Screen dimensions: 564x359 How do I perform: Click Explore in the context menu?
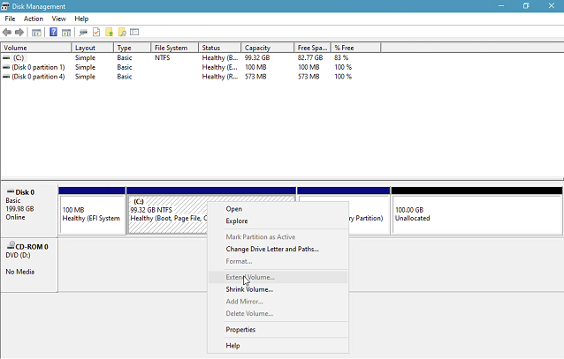pyautogui.click(x=237, y=221)
